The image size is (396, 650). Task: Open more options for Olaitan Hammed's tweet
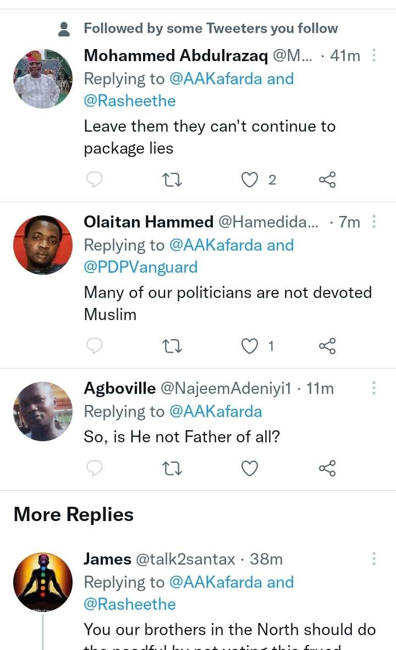coord(374,222)
